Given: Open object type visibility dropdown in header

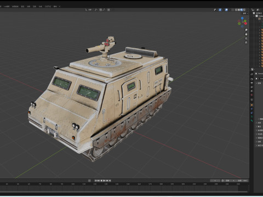Looking at the screenshot, I should (x=215, y=10).
